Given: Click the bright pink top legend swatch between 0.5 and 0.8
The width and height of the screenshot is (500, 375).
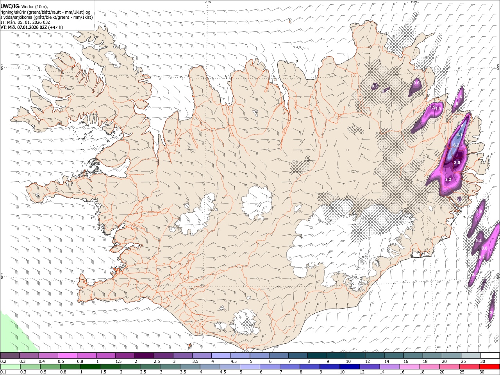Looking at the screenshot, I should click(68, 355).
